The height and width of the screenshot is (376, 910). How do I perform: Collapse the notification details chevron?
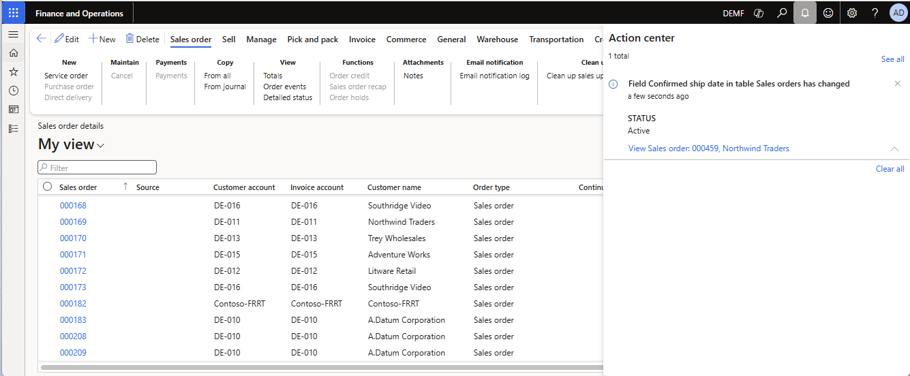(x=894, y=148)
